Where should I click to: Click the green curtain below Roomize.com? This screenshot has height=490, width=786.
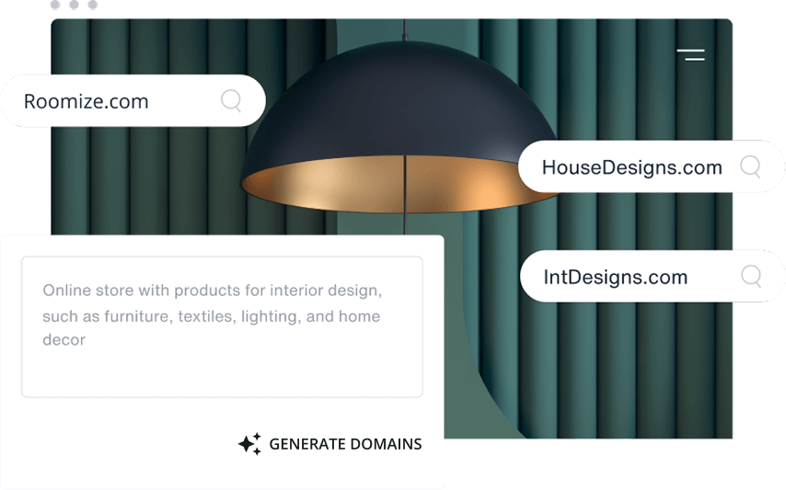point(150,180)
